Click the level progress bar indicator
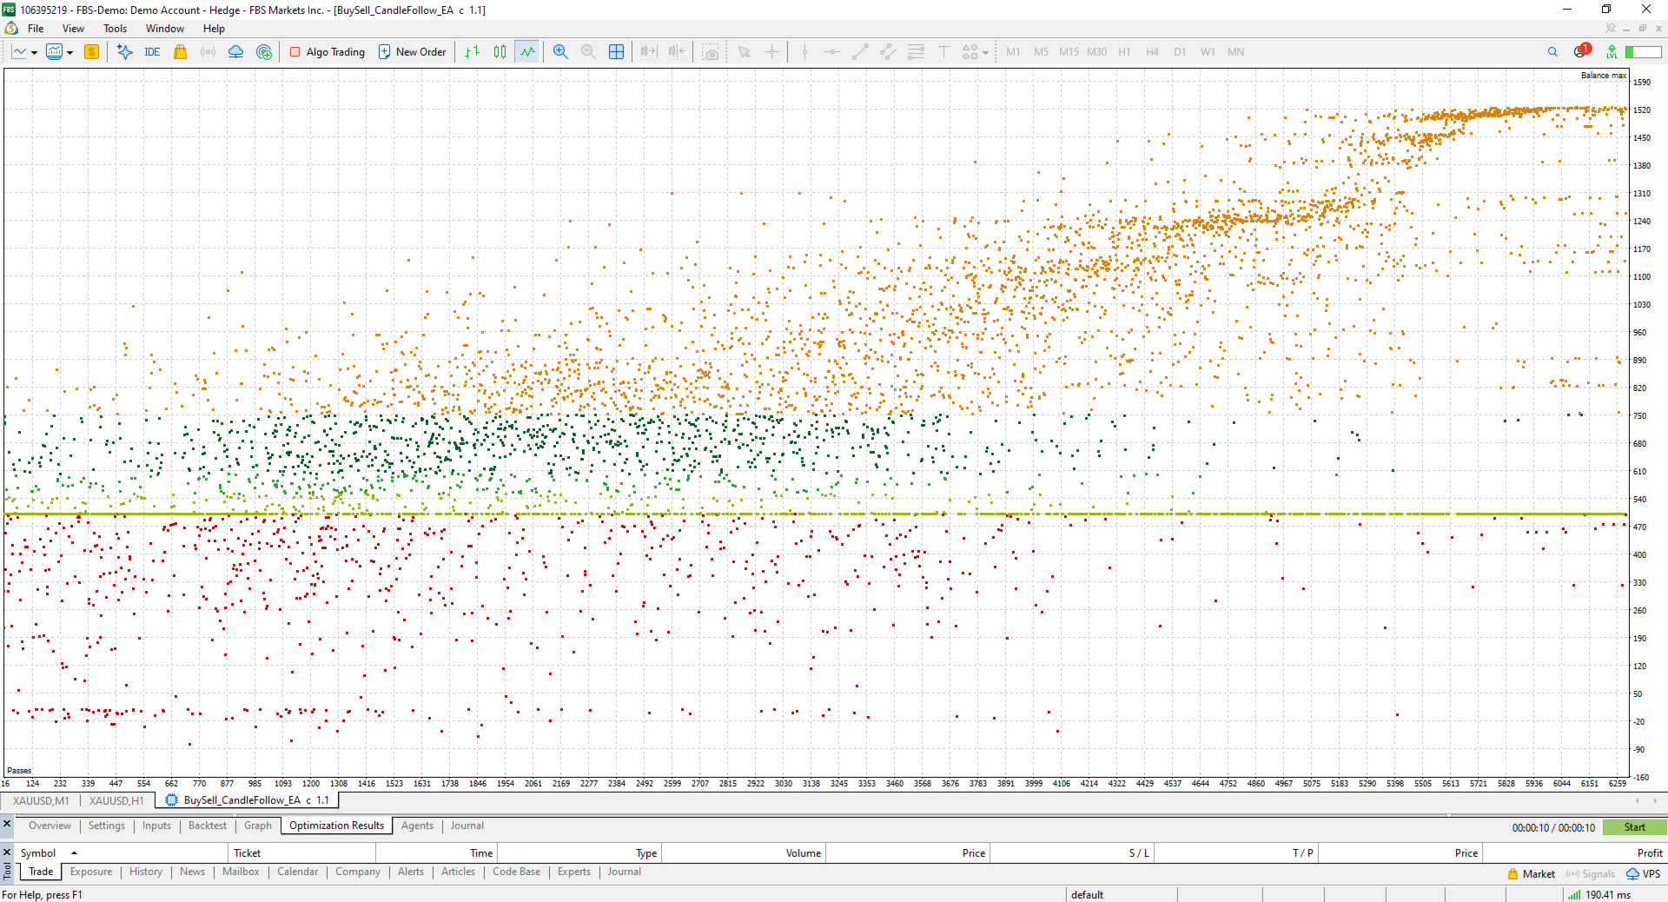 click(x=1644, y=52)
